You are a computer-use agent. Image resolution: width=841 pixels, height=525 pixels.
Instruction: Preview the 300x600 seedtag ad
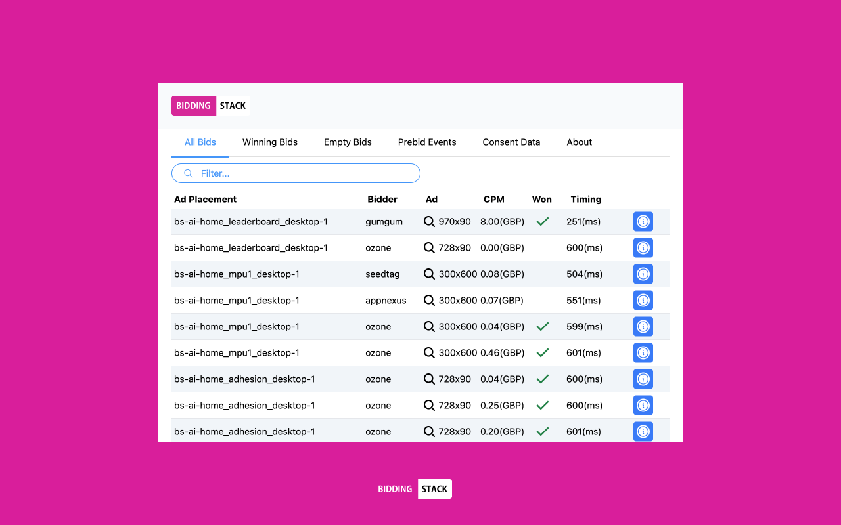coord(430,274)
